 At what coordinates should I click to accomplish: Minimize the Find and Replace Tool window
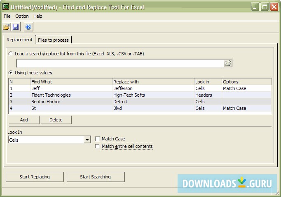[255, 7]
